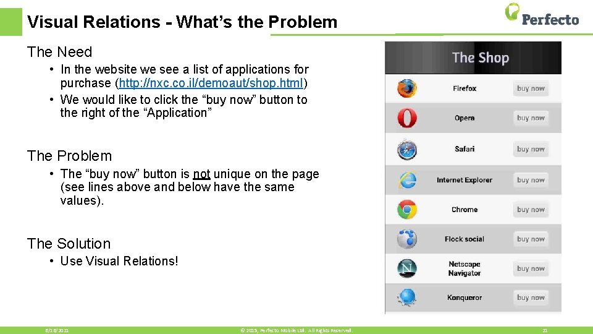This screenshot has width=593, height=334.
Task: Click the date in the footer
Action: tap(57, 330)
